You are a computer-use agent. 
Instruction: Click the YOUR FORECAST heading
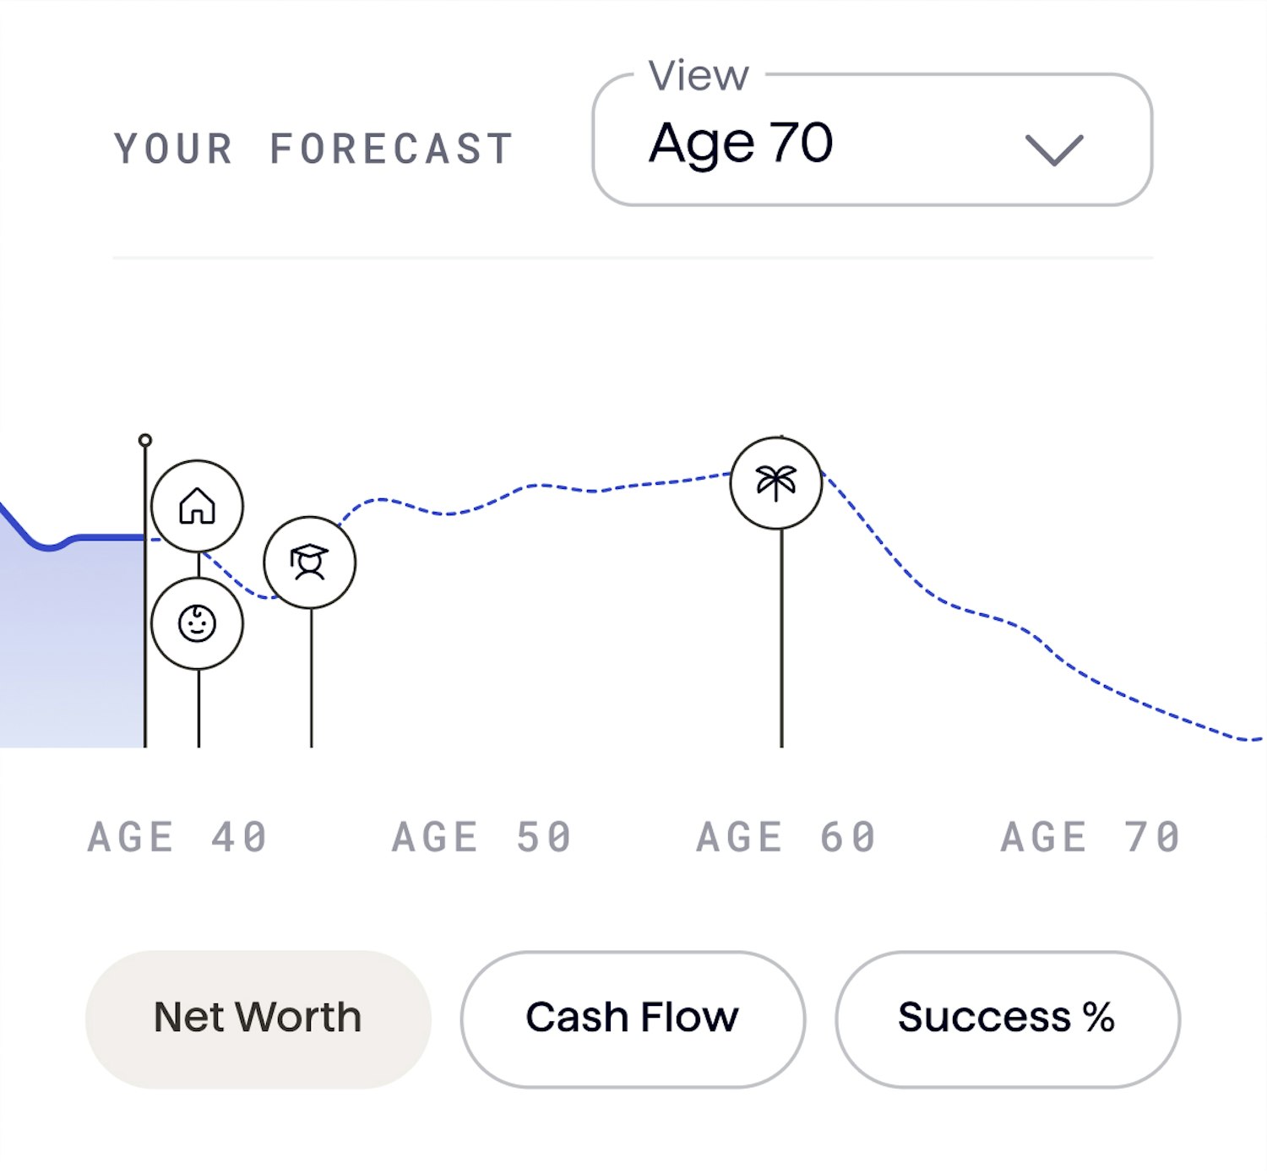point(313,149)
